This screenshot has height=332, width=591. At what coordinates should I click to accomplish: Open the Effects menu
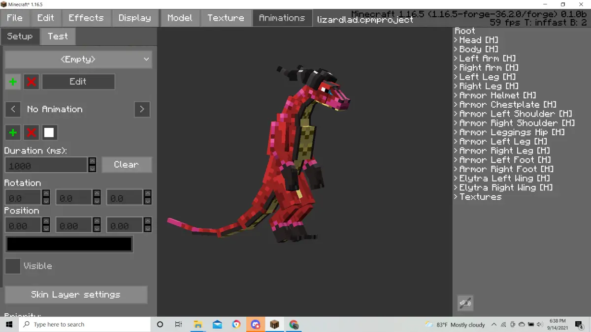pos(86,18)
